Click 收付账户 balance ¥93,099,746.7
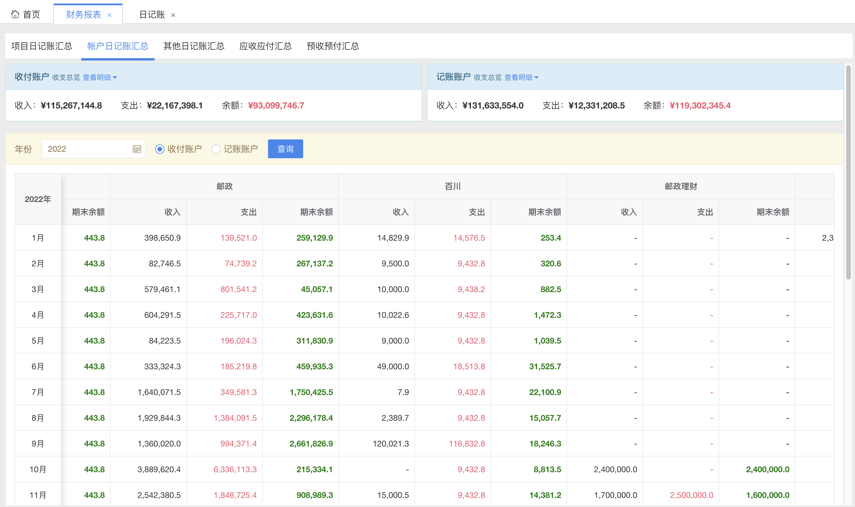Screen dimensions: 855x507 276,106
